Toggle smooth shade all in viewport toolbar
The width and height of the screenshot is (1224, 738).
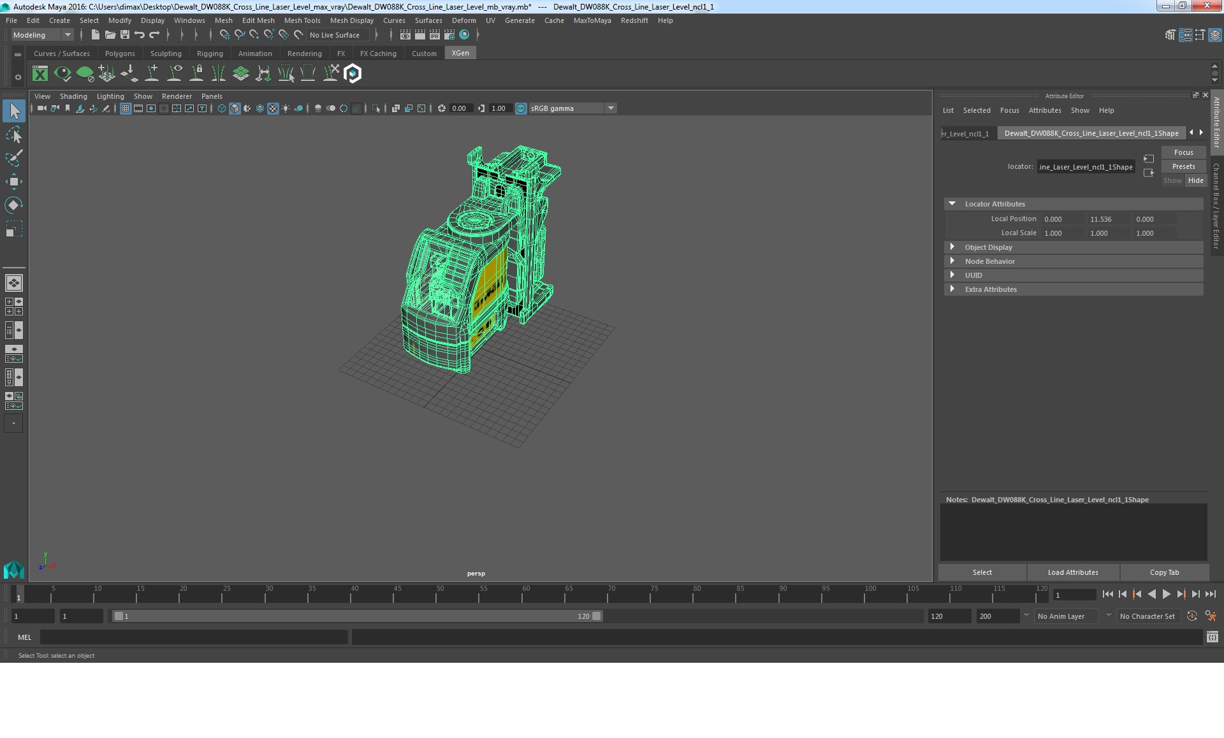pyautogui.click(x=235, y=108)
